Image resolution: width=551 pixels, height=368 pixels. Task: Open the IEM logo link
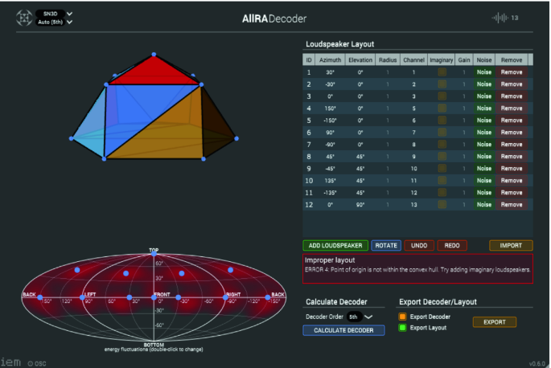10,362
